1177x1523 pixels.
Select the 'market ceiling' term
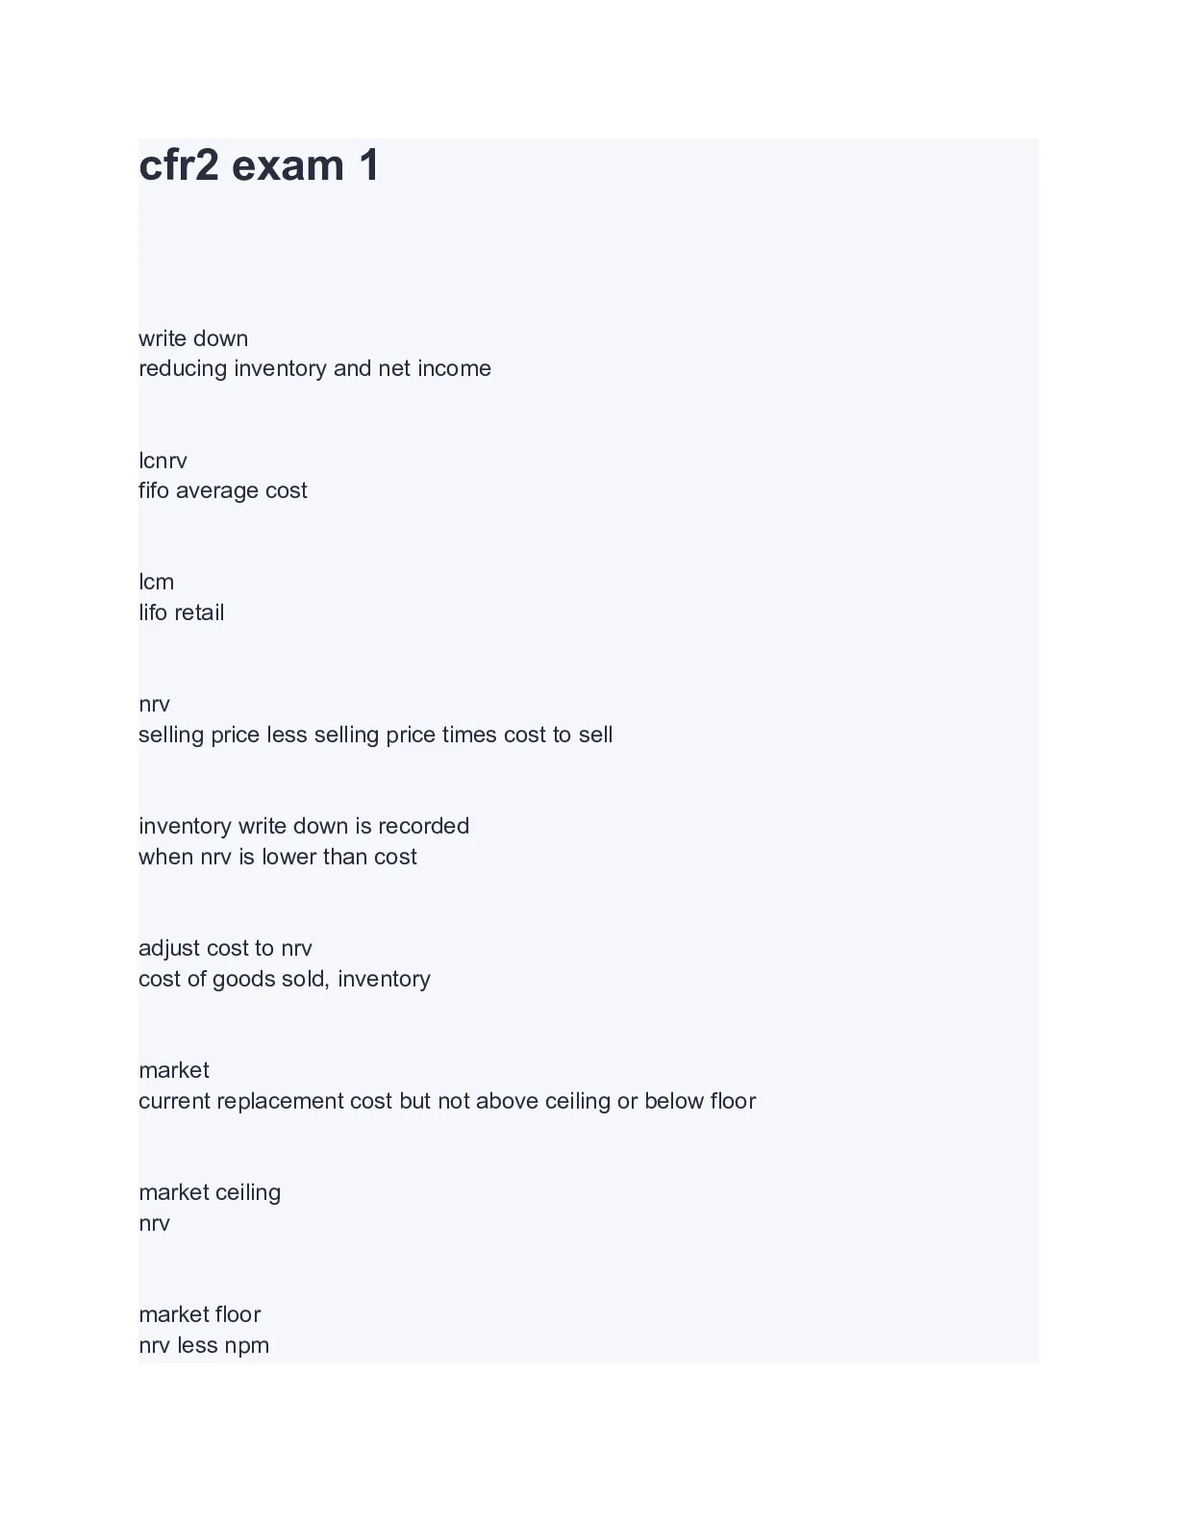pos(210,1192)
